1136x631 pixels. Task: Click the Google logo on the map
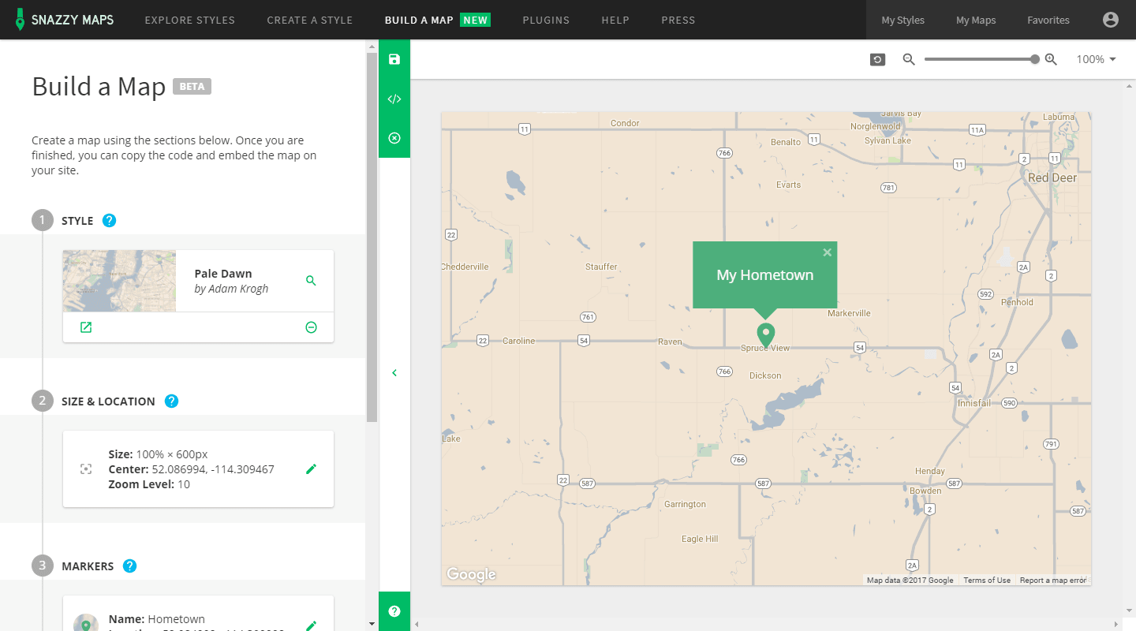(x=471, y=574)
